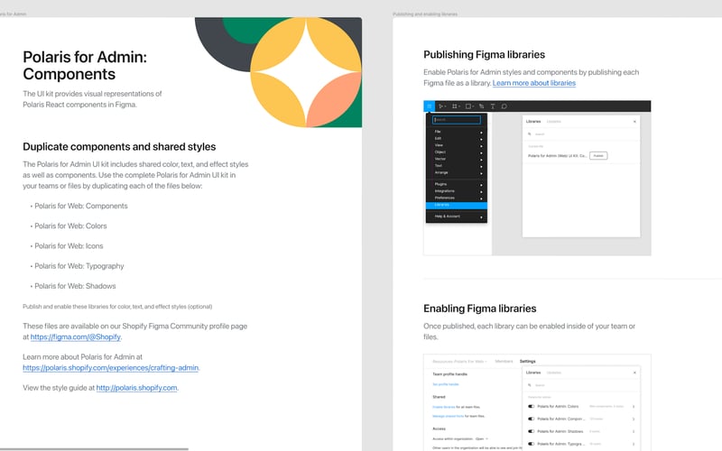This screenshot has width=722, height=451.
Task: Close the Libraries dialog listing Polaris toggles
Action: 634,373
